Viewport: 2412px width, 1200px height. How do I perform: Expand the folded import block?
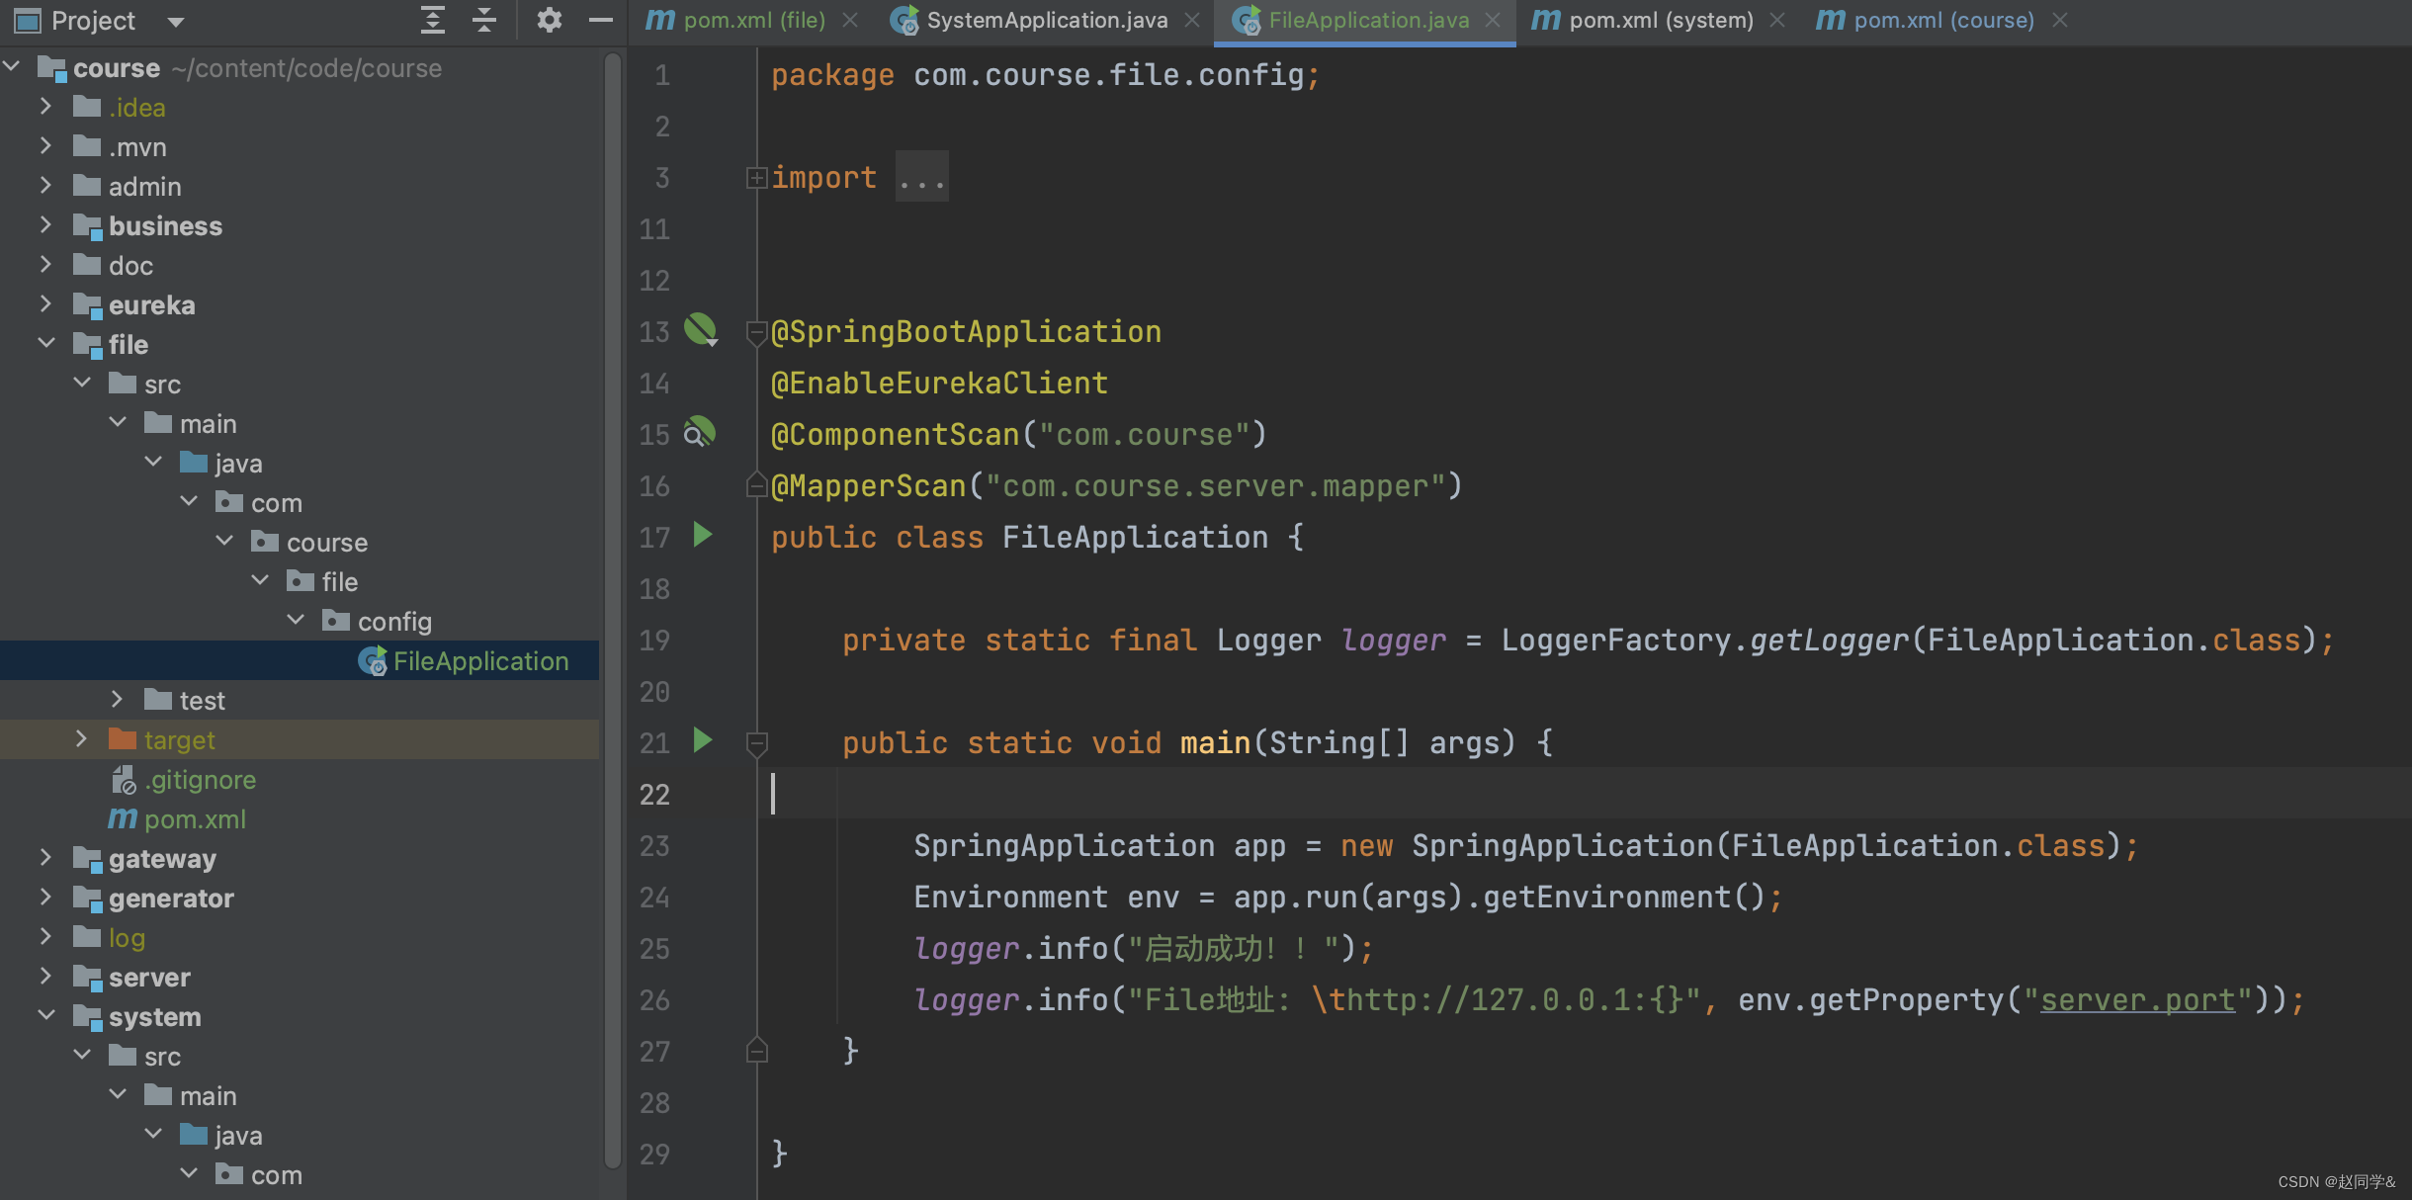coord(756,178)
